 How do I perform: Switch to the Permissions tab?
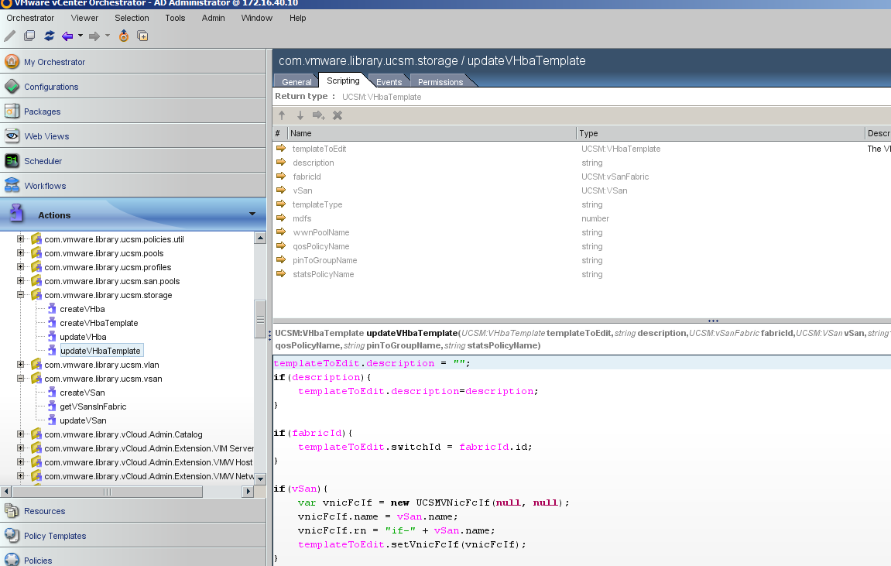point(440,81)
